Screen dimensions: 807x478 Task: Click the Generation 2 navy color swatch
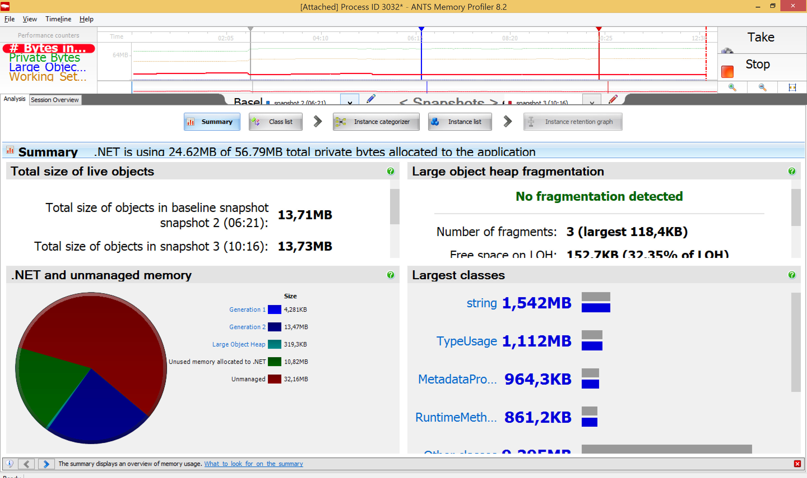274,327
